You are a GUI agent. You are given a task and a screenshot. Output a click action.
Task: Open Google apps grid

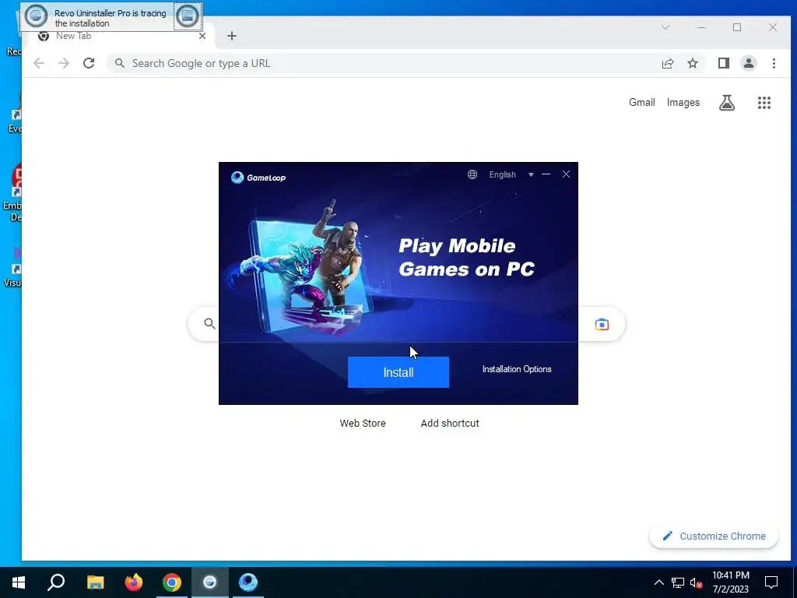click(x=764, y=103)
